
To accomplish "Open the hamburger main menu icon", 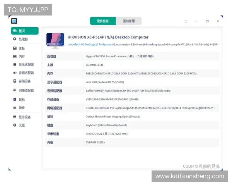I will 186,21.
